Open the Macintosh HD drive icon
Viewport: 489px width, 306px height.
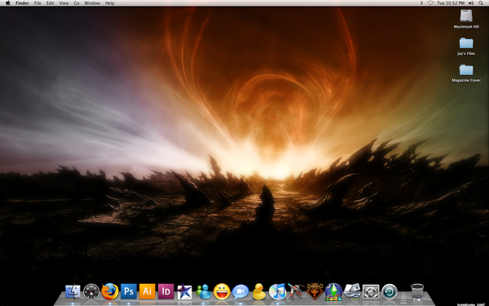(x=466, y=19)
